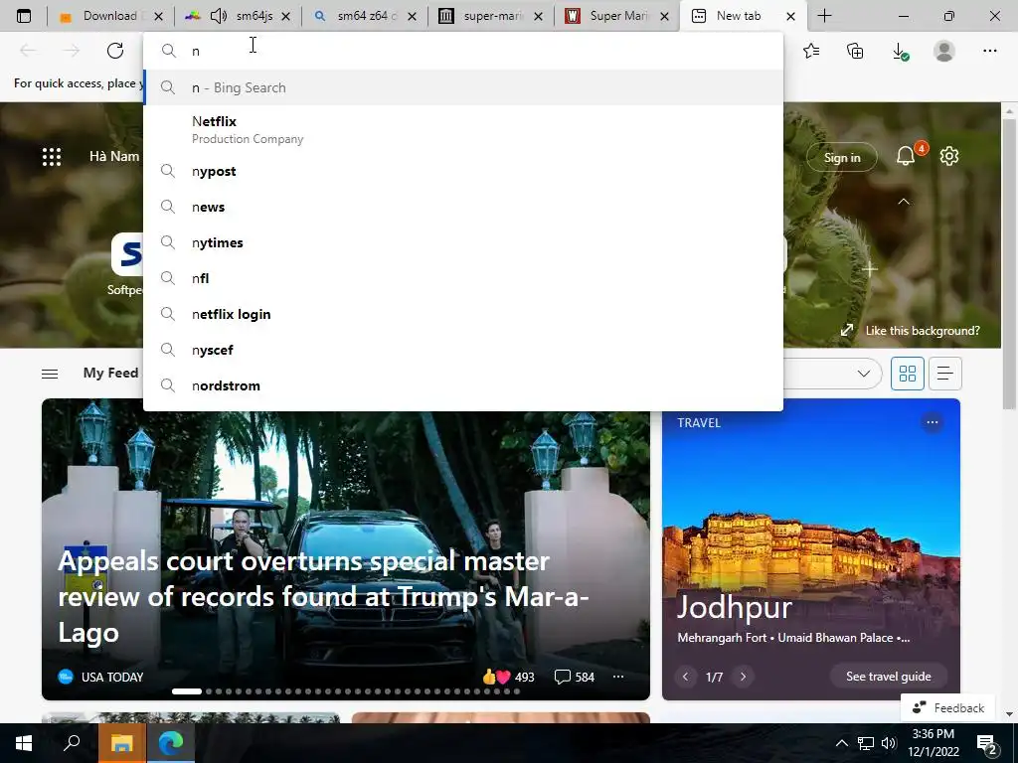Go to previous Jodhpur travel slide
Viewport: 1018px width, 763px height.
pyautogui.click(x=686, y=677)
